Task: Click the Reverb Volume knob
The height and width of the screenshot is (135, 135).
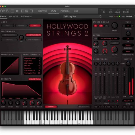Action: coord(115,50)
